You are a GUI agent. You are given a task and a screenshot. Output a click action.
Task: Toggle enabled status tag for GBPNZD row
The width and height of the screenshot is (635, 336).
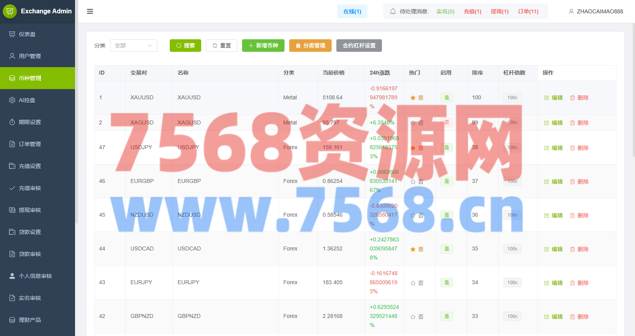446,316
